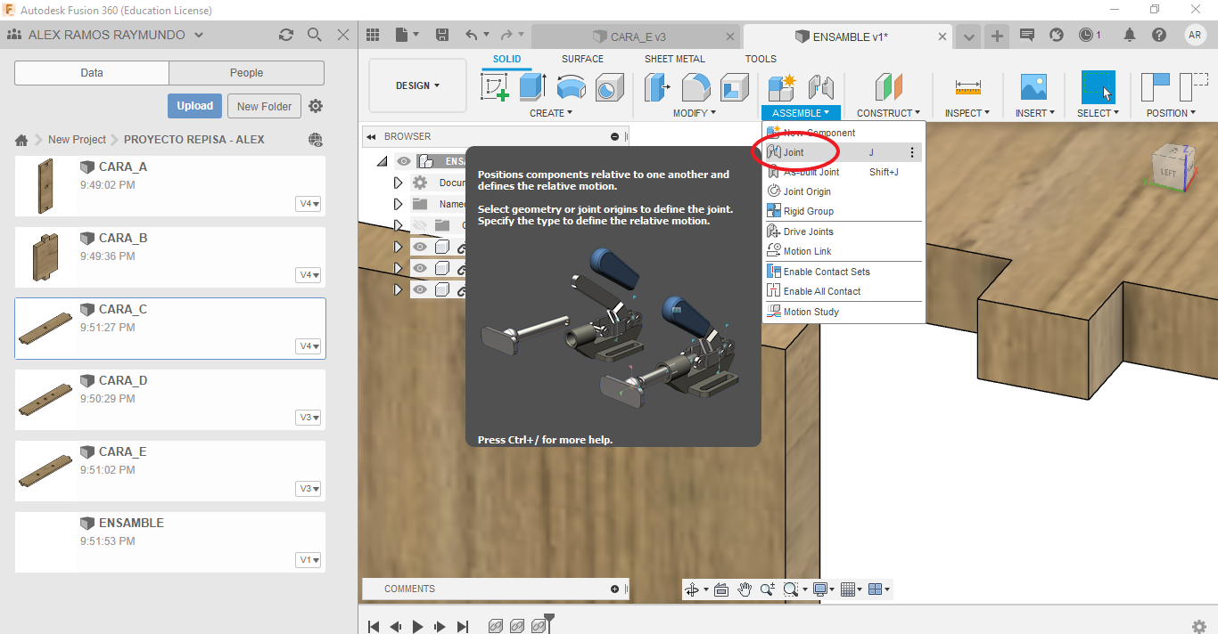Select the Hole tool icon
Image resolution: width=1218 pixels, height=634 pixels.
tap(610, 87)
